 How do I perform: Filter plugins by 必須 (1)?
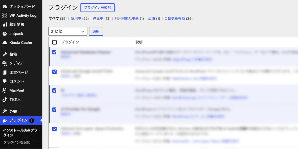point(154,18)
